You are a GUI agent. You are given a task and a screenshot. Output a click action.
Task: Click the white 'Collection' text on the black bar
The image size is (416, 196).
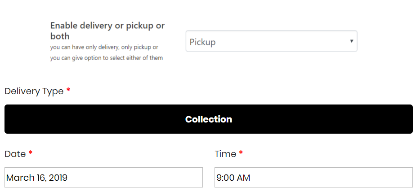pyautogui.click(x=209, y=119)
